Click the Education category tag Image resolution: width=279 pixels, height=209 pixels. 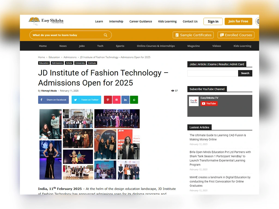click(44, 63)
